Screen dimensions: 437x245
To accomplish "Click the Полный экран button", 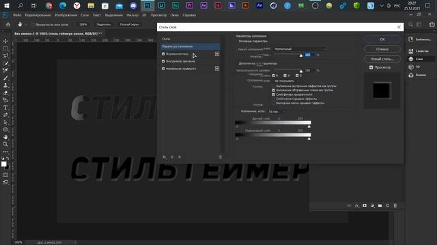I will point(129,24).
